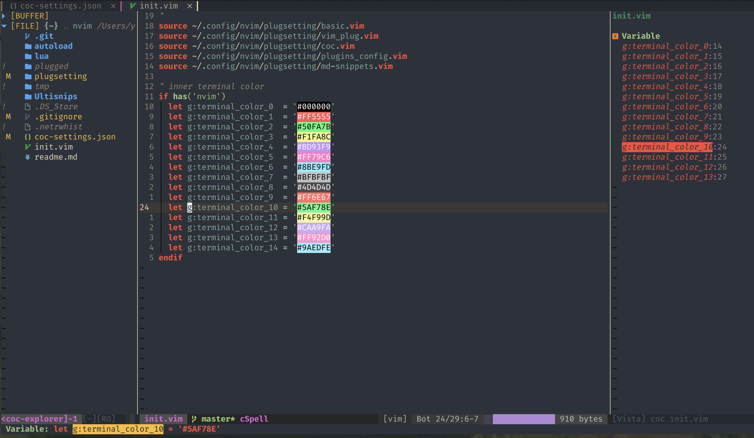Click the #FF79C6 pink color swatch
This screenshot has width=754, height=438.
point(314,157)
